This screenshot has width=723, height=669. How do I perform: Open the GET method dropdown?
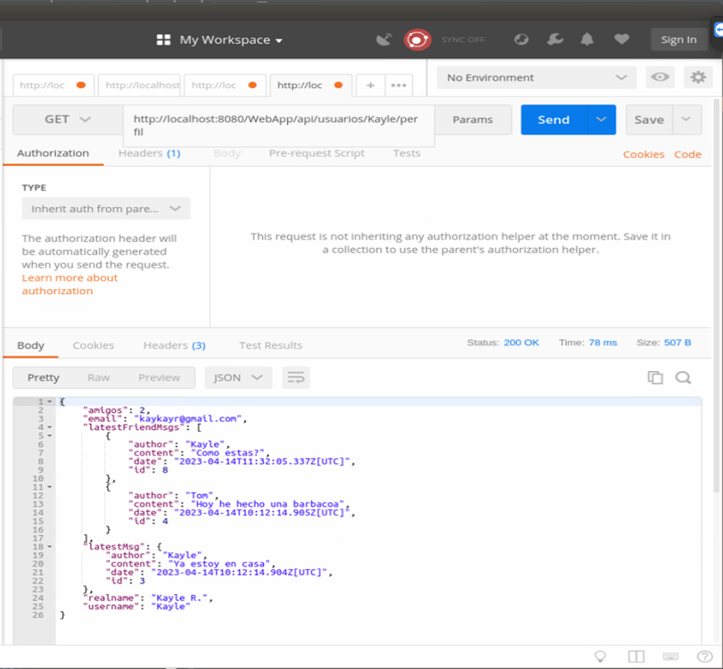tap(68, 120)
